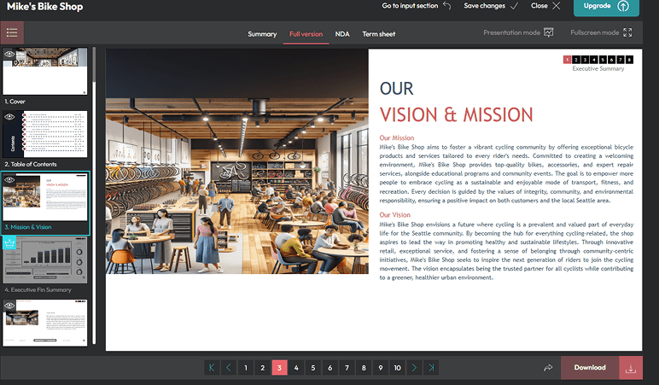Click the download tray icon button
Image resolution: width=659 pixels, height=385 pixels.
(x=631, y=368)
